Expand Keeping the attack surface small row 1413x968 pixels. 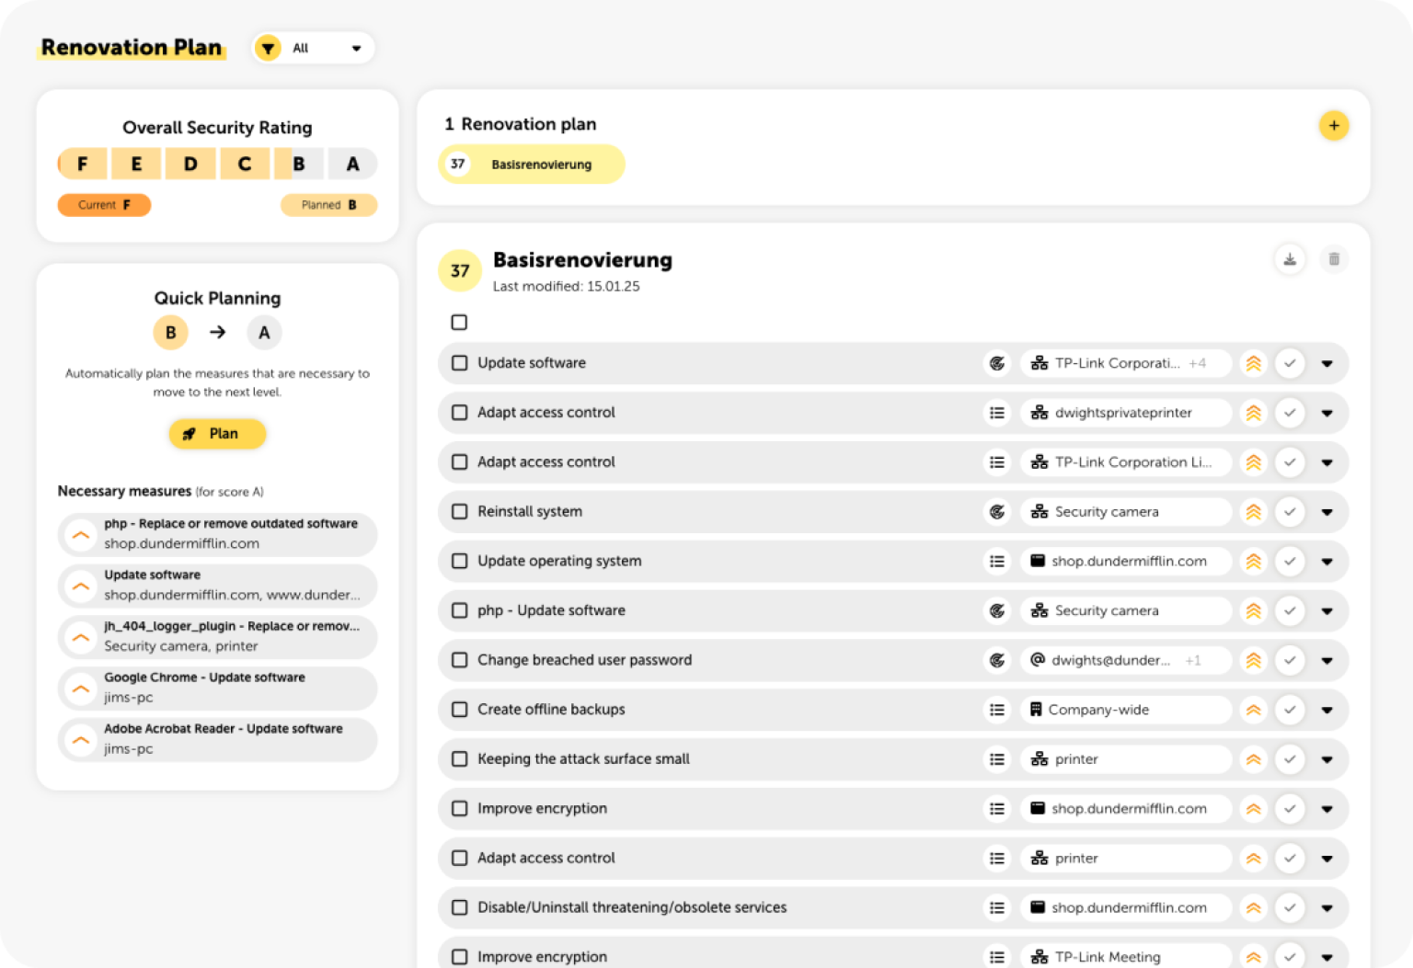(1327, 759)
